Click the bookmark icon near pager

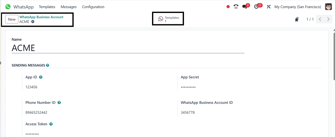tap(297, 19)
